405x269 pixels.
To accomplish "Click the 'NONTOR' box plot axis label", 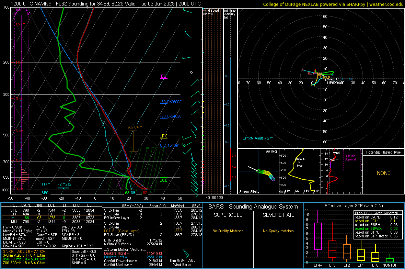I will 390,265.
